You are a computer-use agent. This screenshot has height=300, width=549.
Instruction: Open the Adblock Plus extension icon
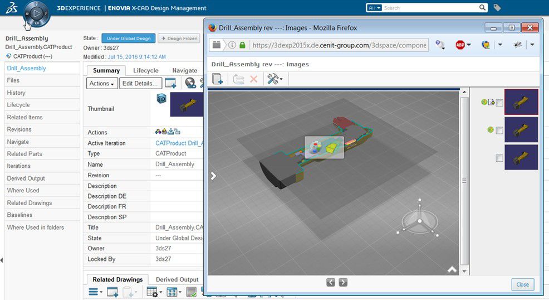(x=460, y=45)
